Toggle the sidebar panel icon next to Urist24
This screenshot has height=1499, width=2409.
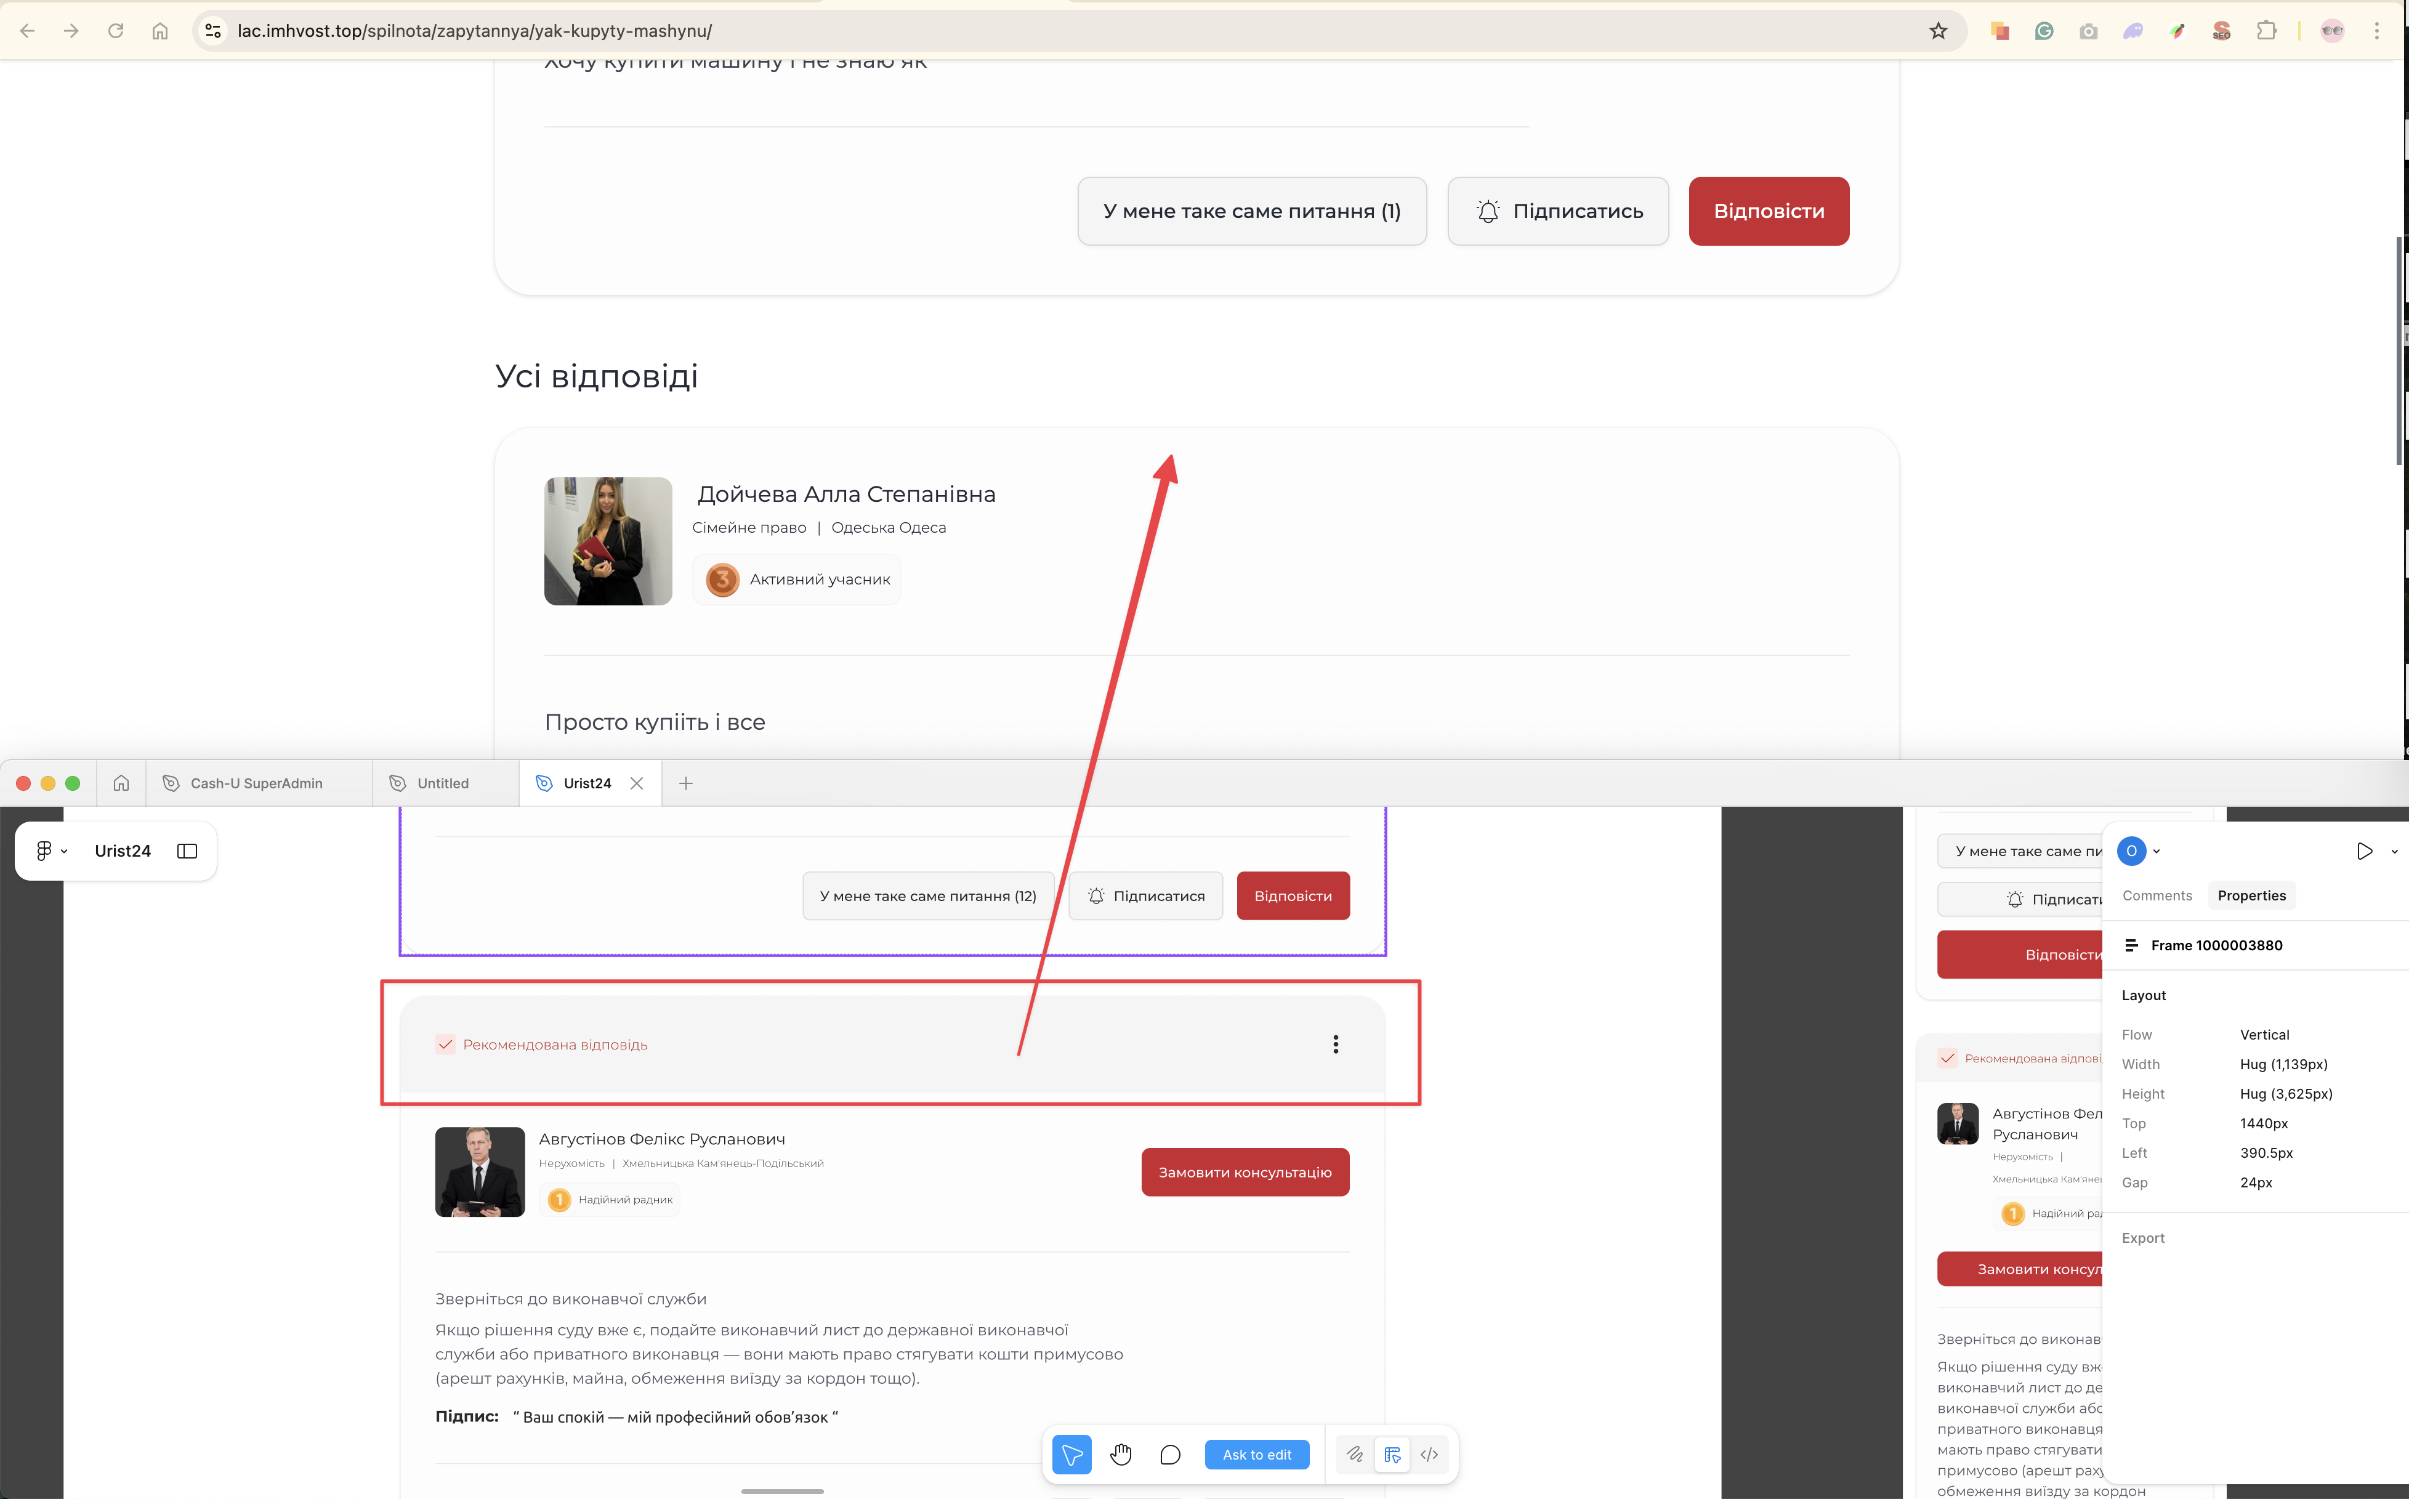tap(187, 851)
